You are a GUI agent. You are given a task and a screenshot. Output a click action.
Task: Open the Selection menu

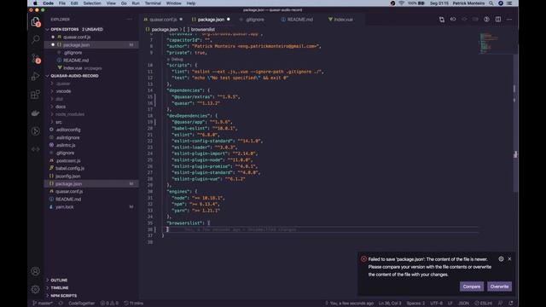92,3
